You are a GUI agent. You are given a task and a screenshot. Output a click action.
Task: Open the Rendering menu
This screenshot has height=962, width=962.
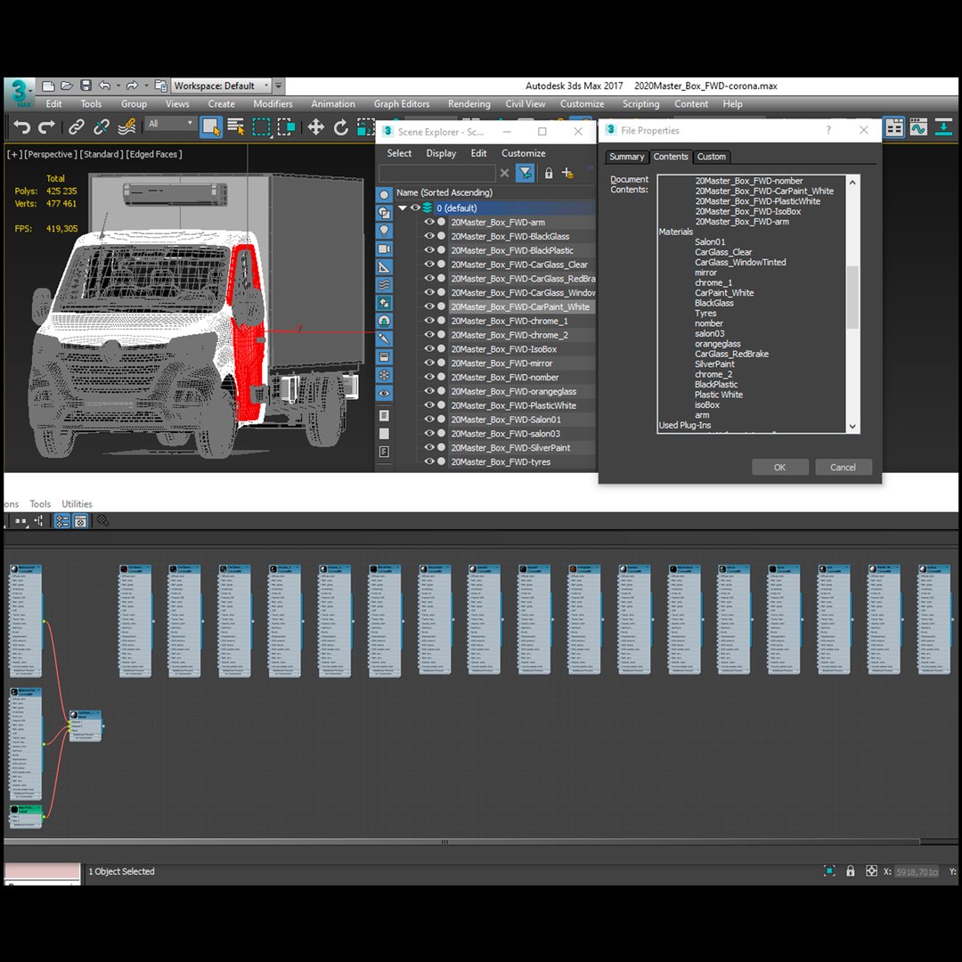click(x=469, y=104)
